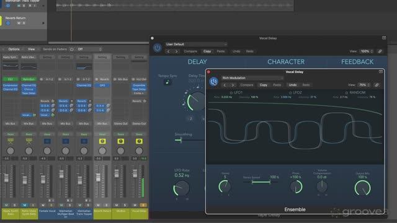Mute the Reverb Return track in track list
This screenshot has height=223, width=397.
[19, 23]
